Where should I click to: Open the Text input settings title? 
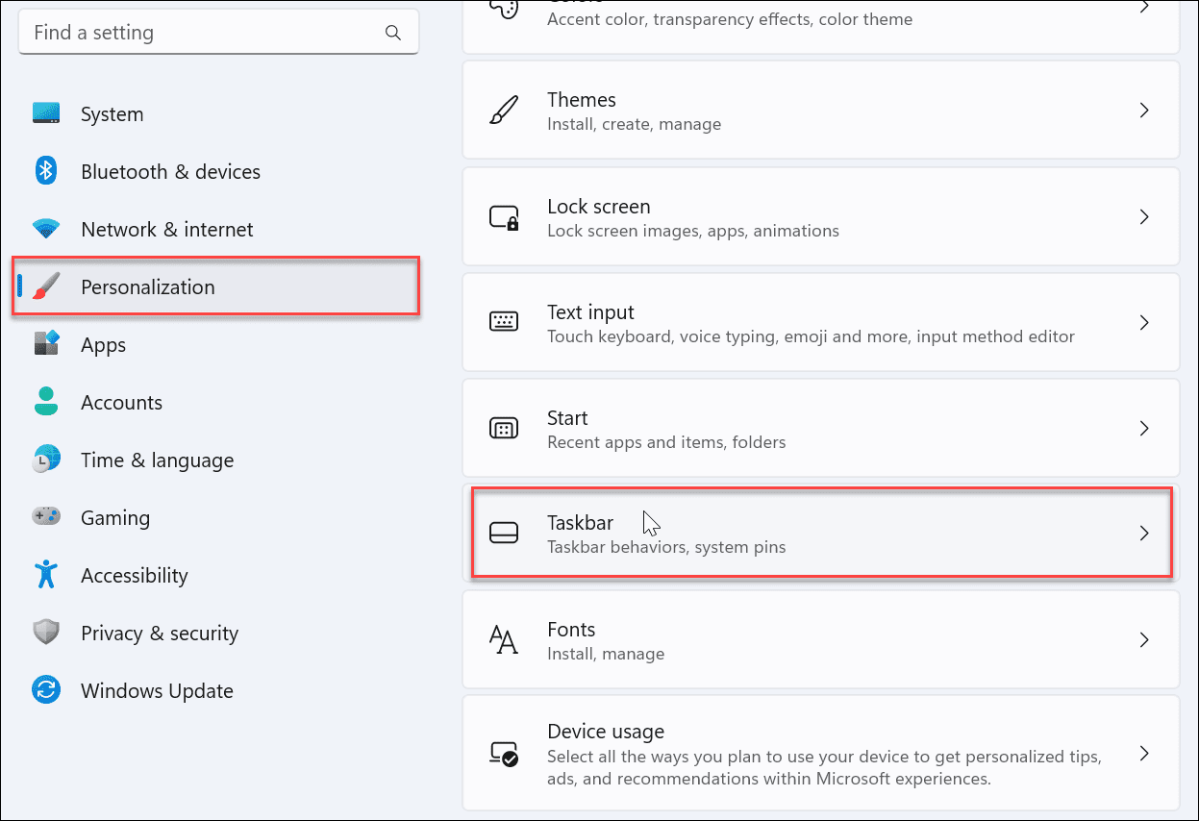pos(591,312)
